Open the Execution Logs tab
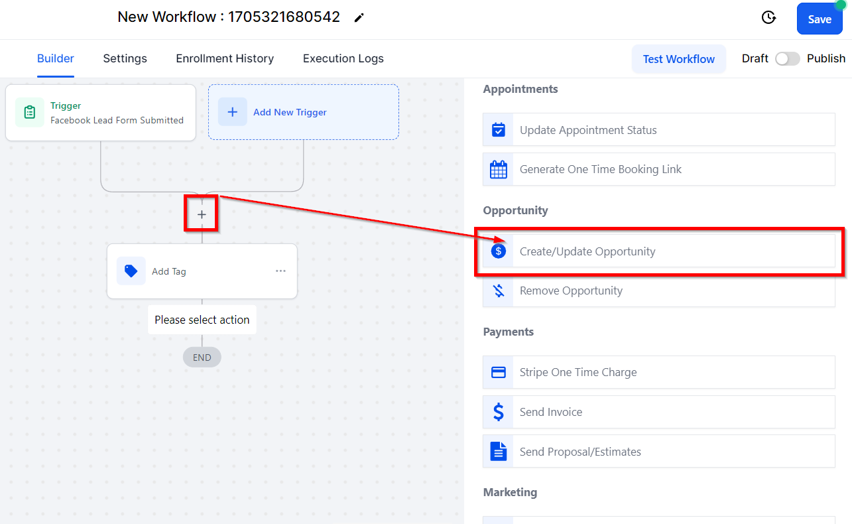852x524 pixels. 343,58
